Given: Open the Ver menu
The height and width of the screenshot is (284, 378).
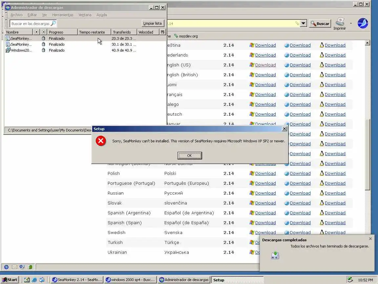Looking at the screenshot, I should 44,15.
